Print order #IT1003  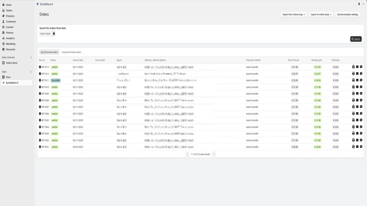(x=353, y=133)
